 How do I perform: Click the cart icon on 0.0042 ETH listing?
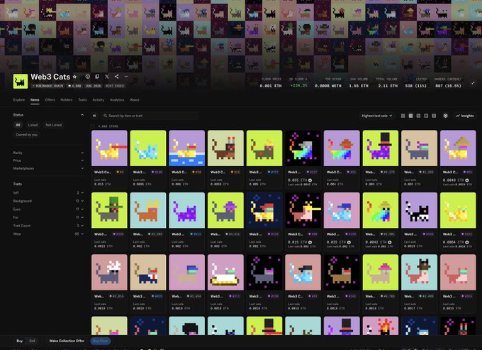coord(389,242)
